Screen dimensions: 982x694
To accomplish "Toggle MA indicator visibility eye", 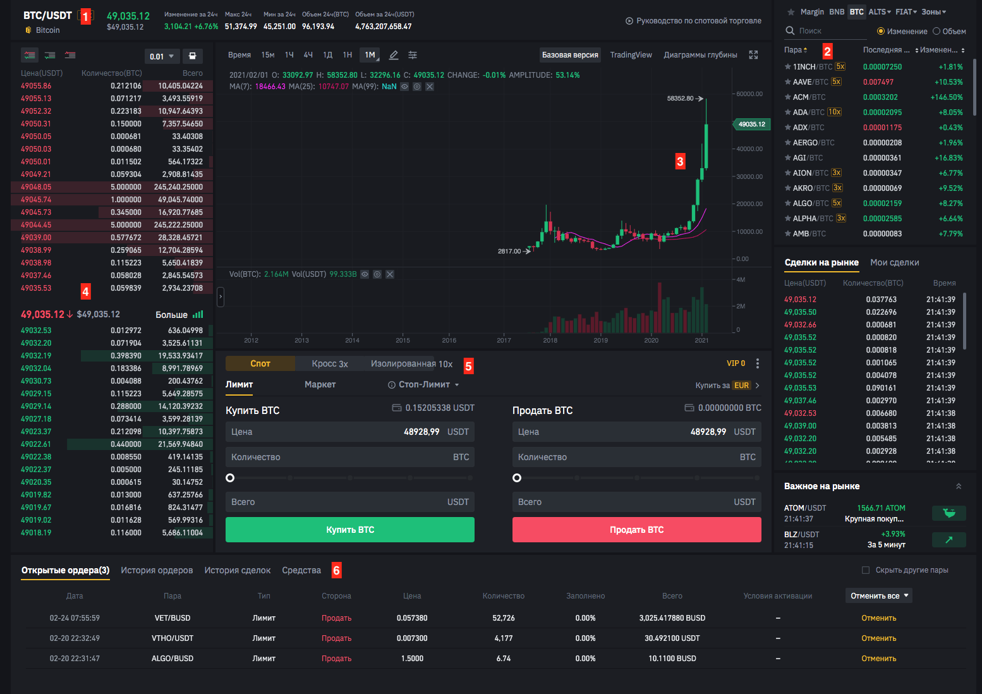I will click(x=404, y=87).
